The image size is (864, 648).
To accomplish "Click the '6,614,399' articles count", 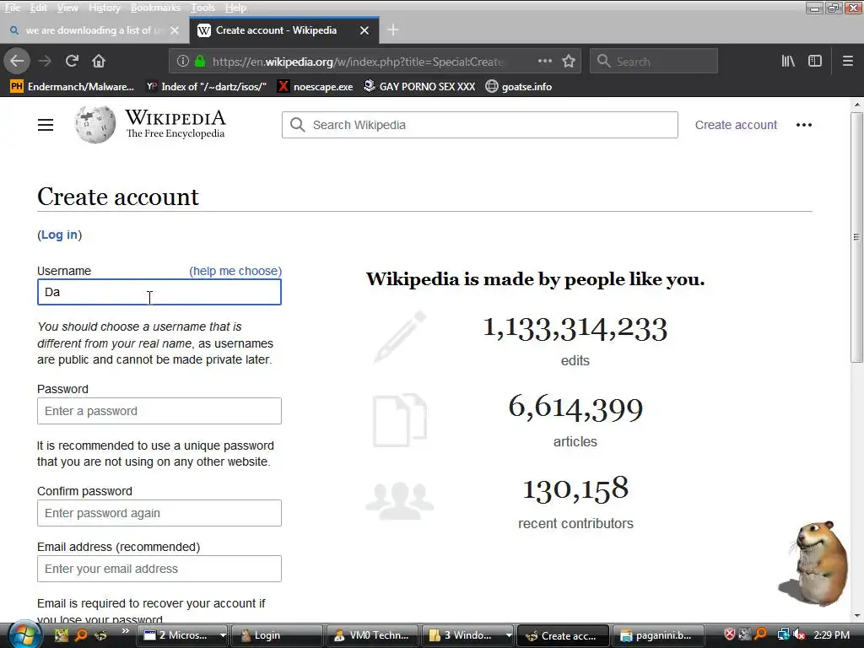I will point(575,408).
